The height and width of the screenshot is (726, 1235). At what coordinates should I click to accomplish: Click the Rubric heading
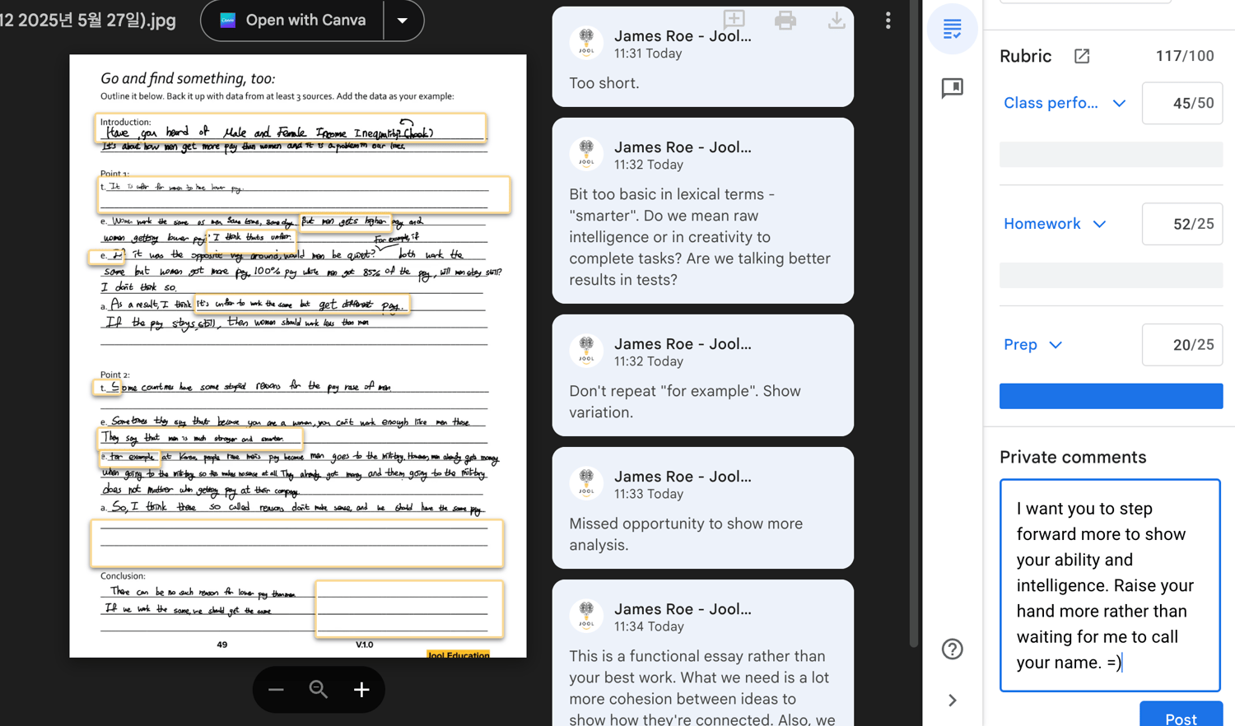[1025, 56]
